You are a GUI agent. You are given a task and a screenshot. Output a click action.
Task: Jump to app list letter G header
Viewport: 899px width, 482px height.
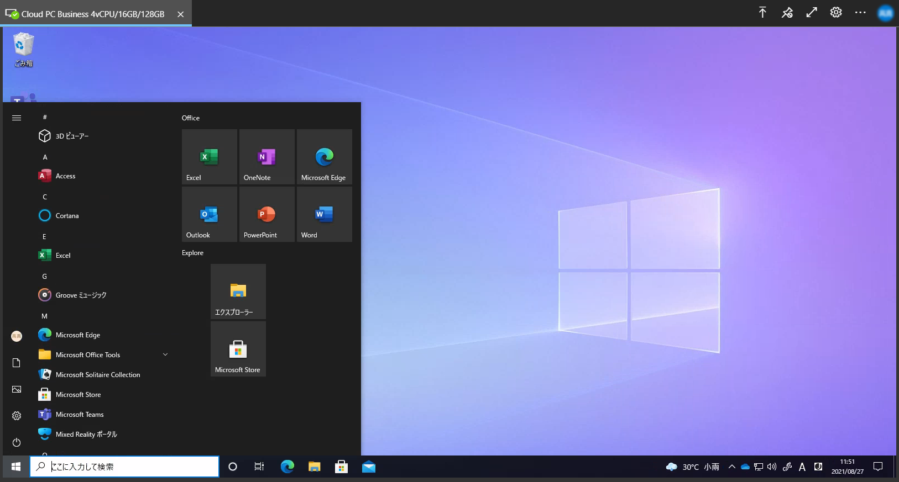click(45, 277)
